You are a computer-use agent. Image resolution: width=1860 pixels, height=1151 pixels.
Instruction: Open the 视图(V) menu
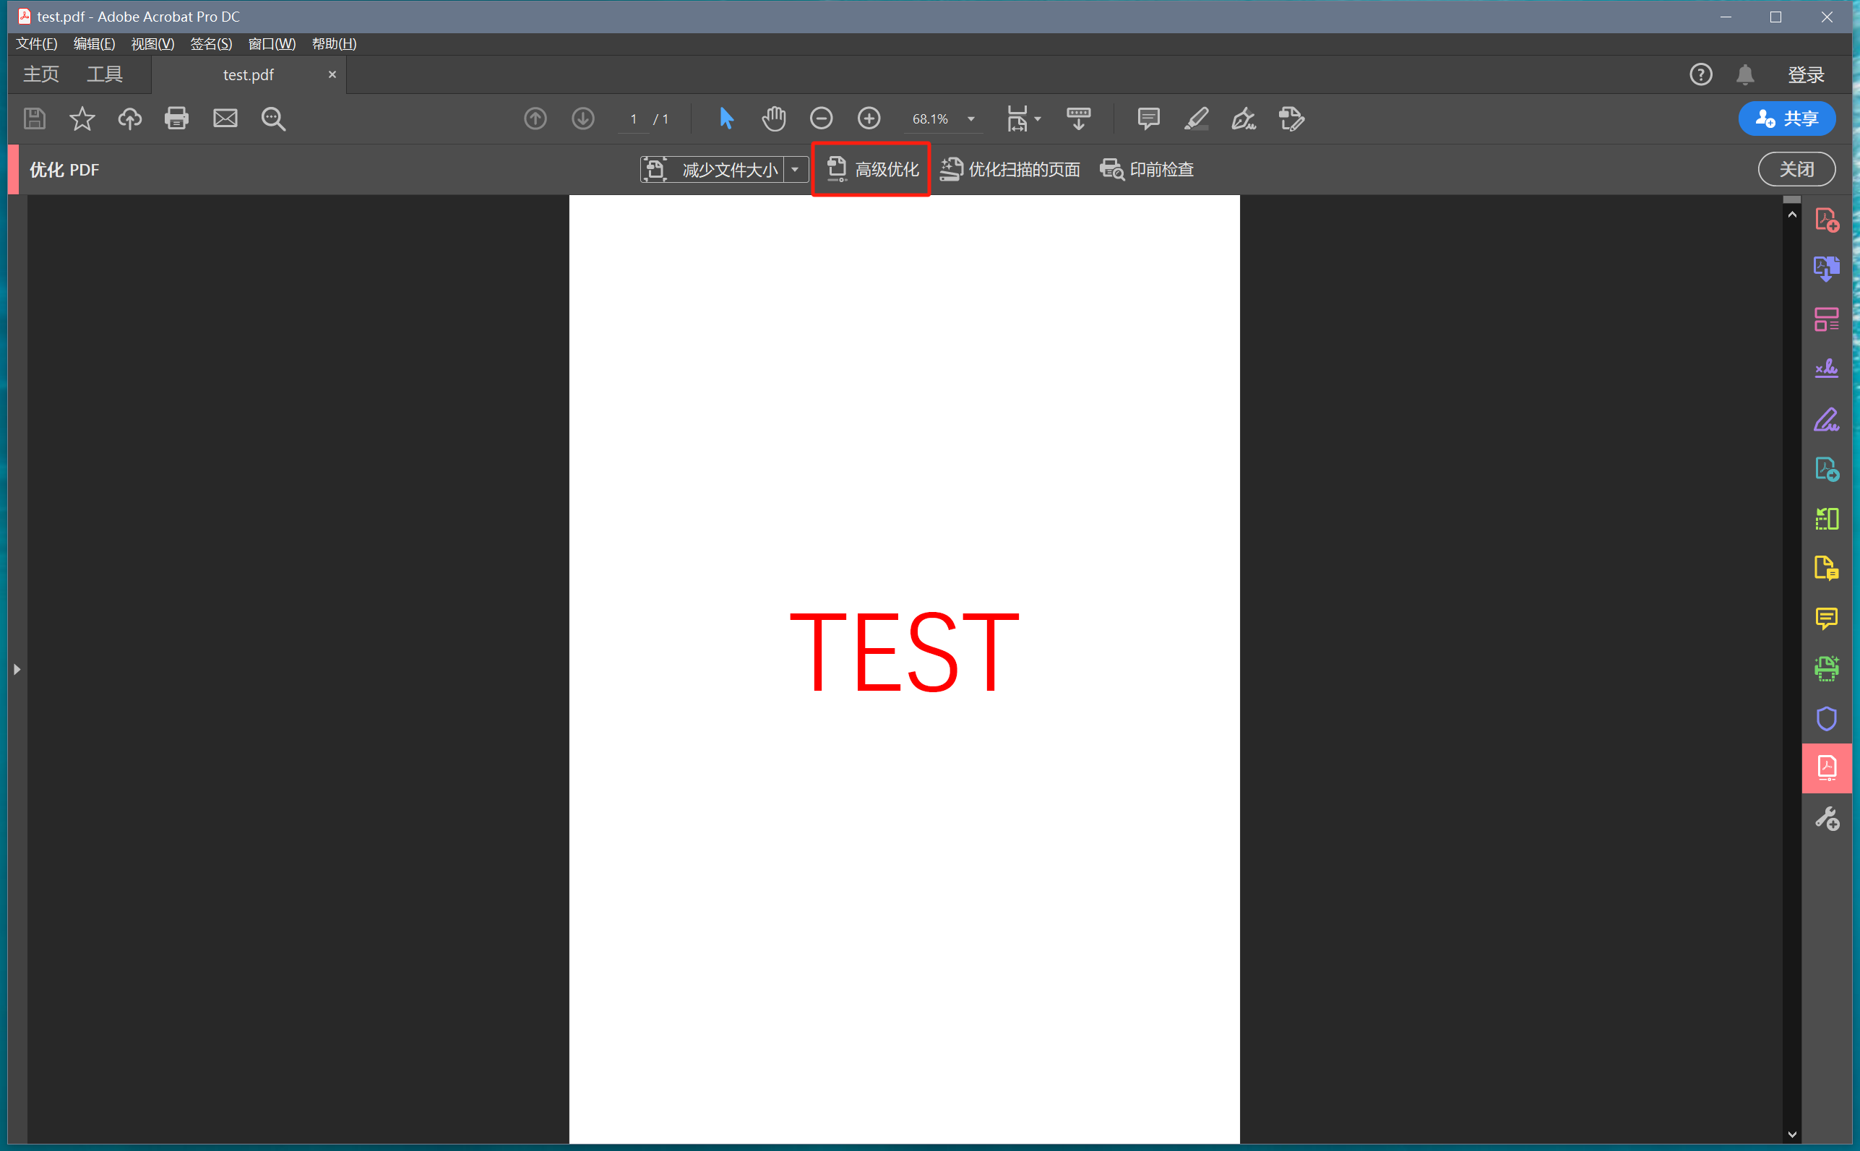click(152, 44)
